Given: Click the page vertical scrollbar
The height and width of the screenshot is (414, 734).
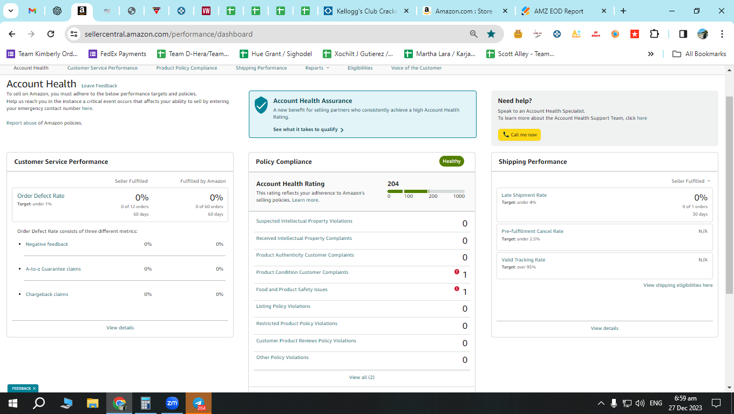Looking at the screenshot, I should click(x=729, y=195).
